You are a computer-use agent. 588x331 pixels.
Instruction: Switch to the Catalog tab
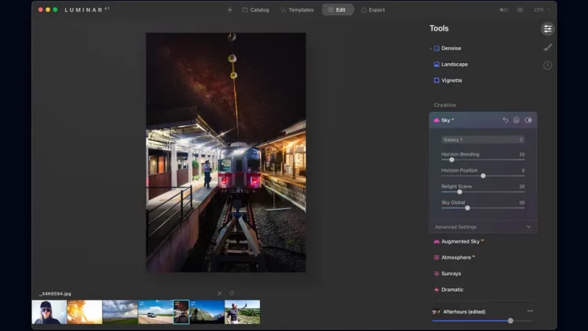(x=255, y=10)
